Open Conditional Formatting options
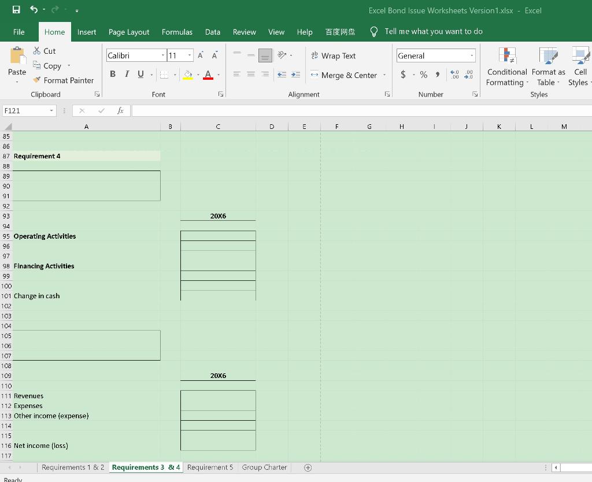Viewport: 592px width, 482px height. [x=506, y=68]
